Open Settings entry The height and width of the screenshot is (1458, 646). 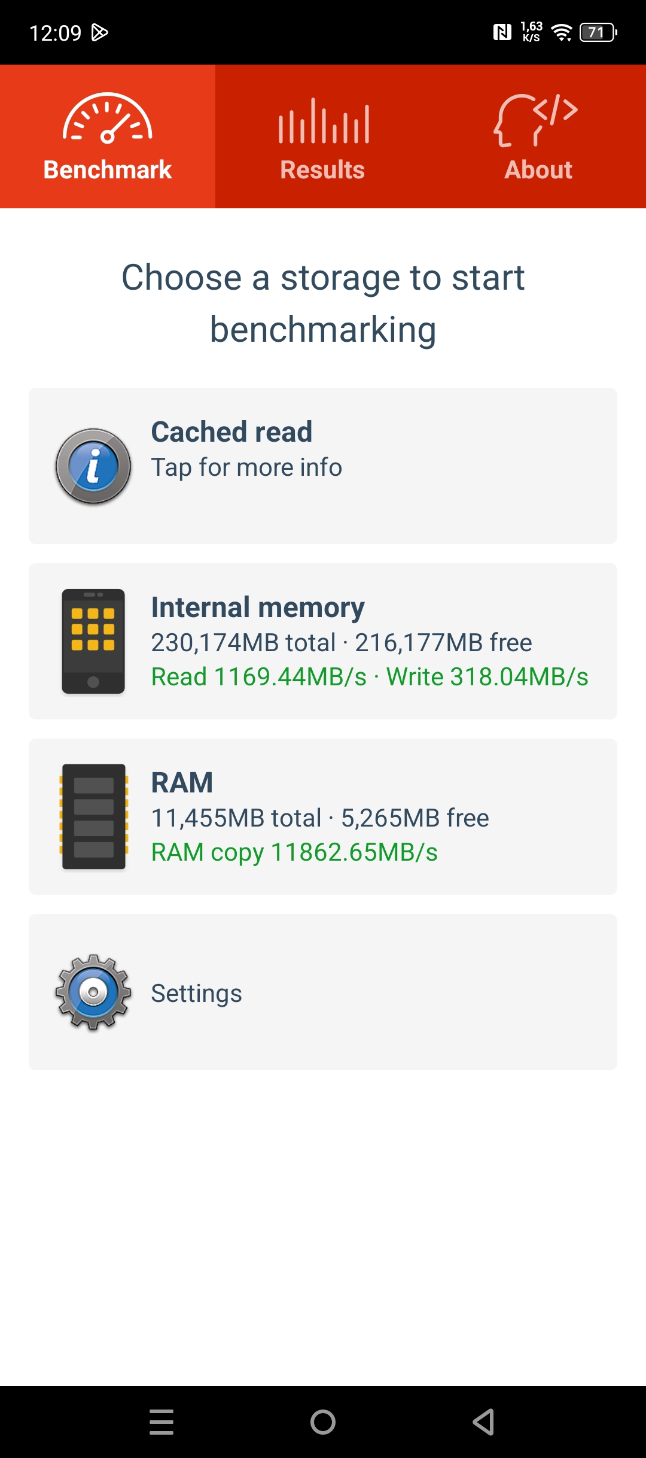click(196, 994)
